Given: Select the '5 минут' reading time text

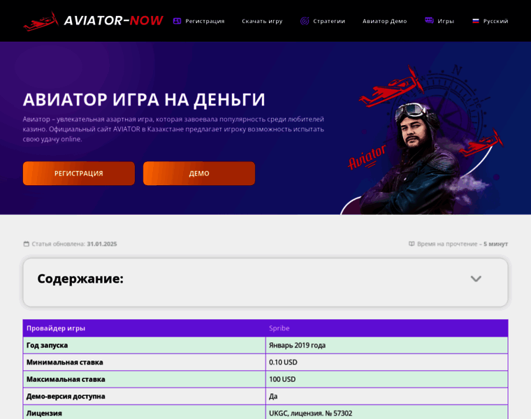Looking at the screenshot, I should [x=496, y=244].
